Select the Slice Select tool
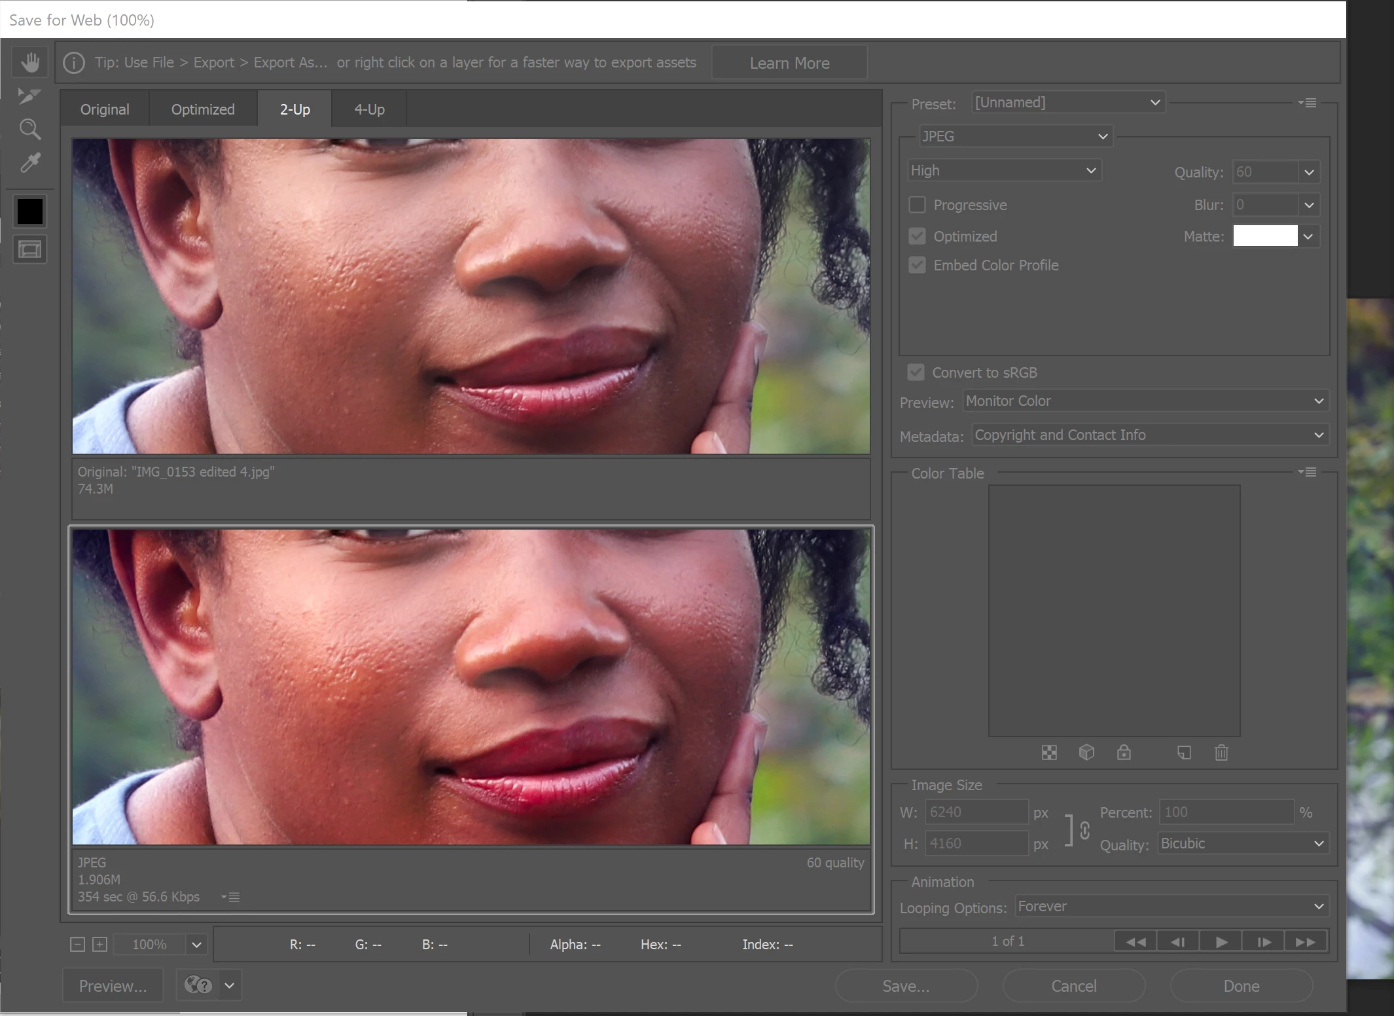1394x1016 pixels. pos(29,96)
